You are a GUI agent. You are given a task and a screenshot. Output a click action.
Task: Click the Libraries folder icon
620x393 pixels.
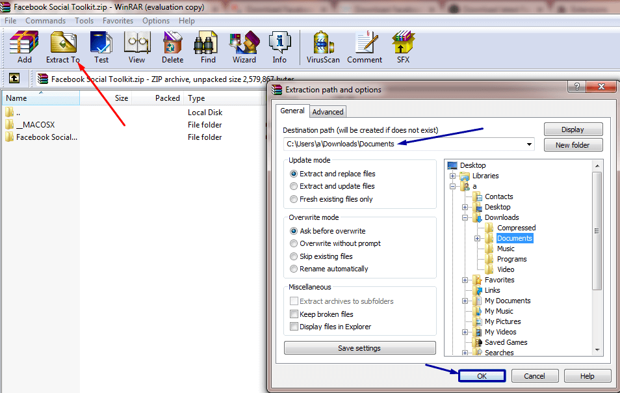click(465, 176)
